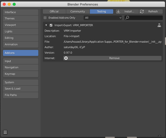Click the version value 0.97.0

[68, 53]
